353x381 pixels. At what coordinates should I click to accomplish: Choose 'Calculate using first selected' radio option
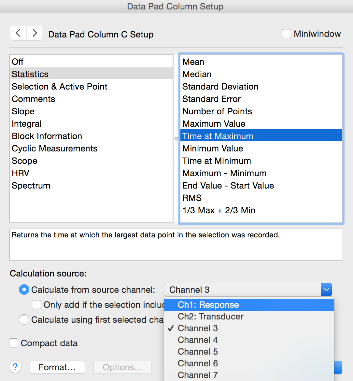(24, 320)
